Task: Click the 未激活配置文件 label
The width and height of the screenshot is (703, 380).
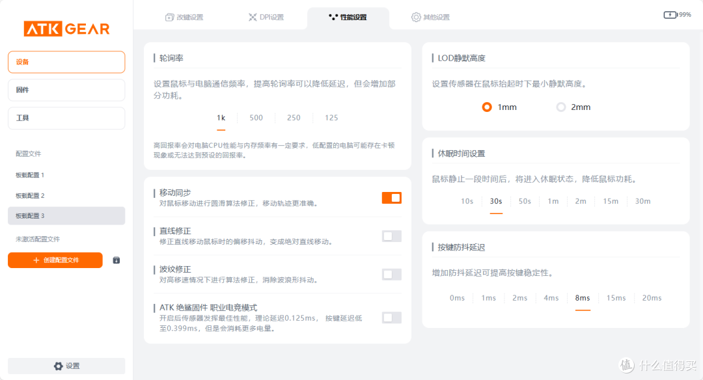Action: 38,239
